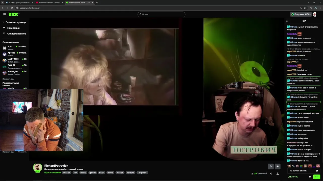Click G0rcha username on message чайку ебни
Viewport: 323px width, 181px height.
[x=293, y=139]
